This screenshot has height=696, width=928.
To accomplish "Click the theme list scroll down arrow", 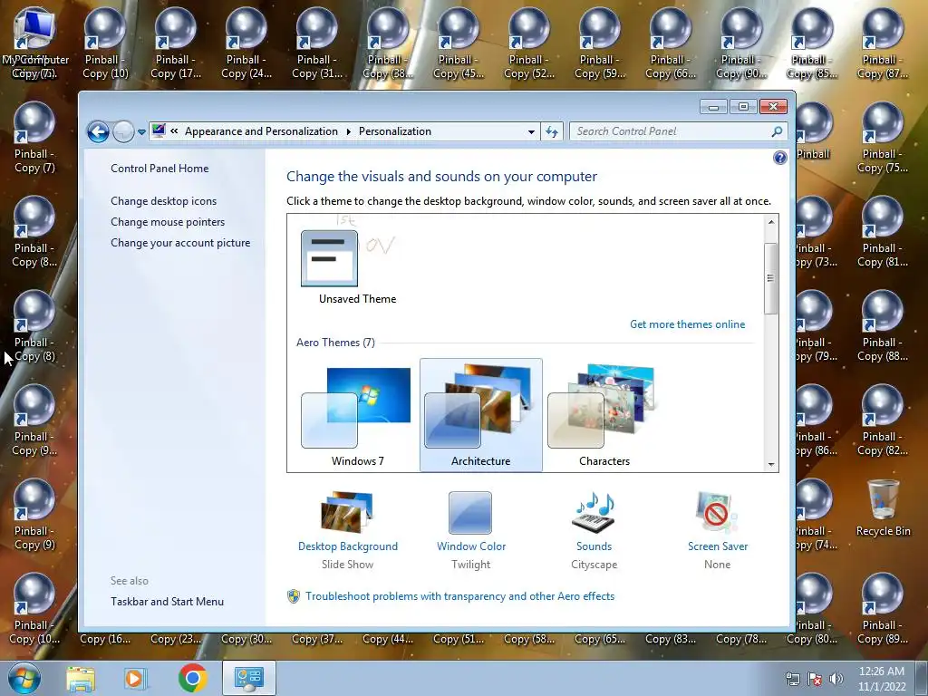I will click(770, 465).
